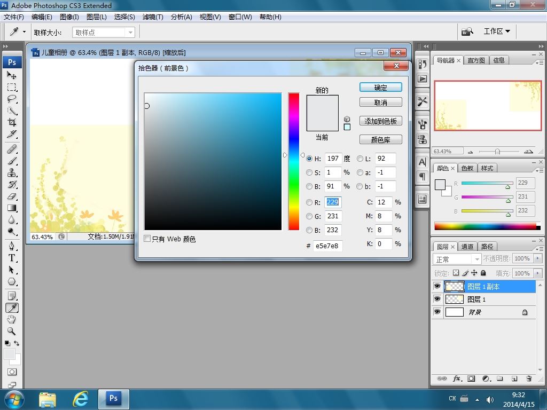Select the Crop tool
The height and width of the screenshot is (410, 547).
tap(12, 122)
